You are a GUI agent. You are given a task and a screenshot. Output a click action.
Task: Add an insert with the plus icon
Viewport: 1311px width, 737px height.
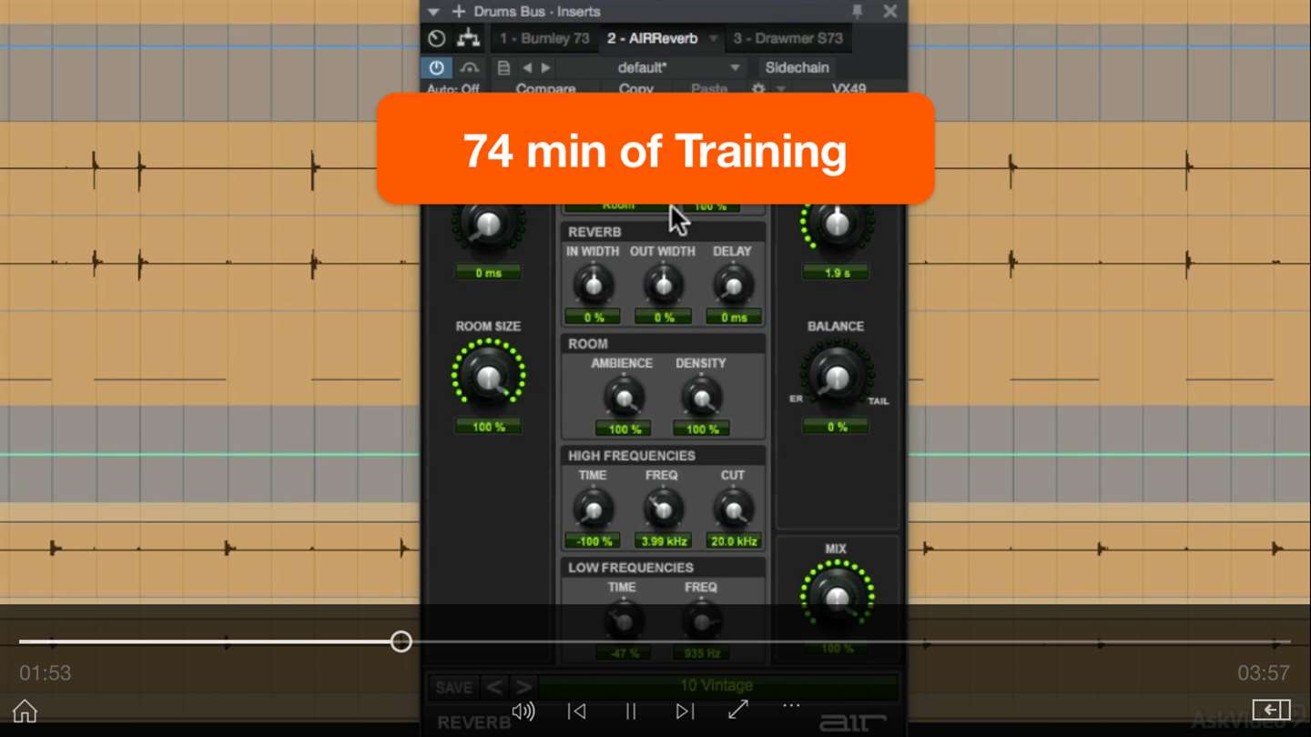coord(458,12)
